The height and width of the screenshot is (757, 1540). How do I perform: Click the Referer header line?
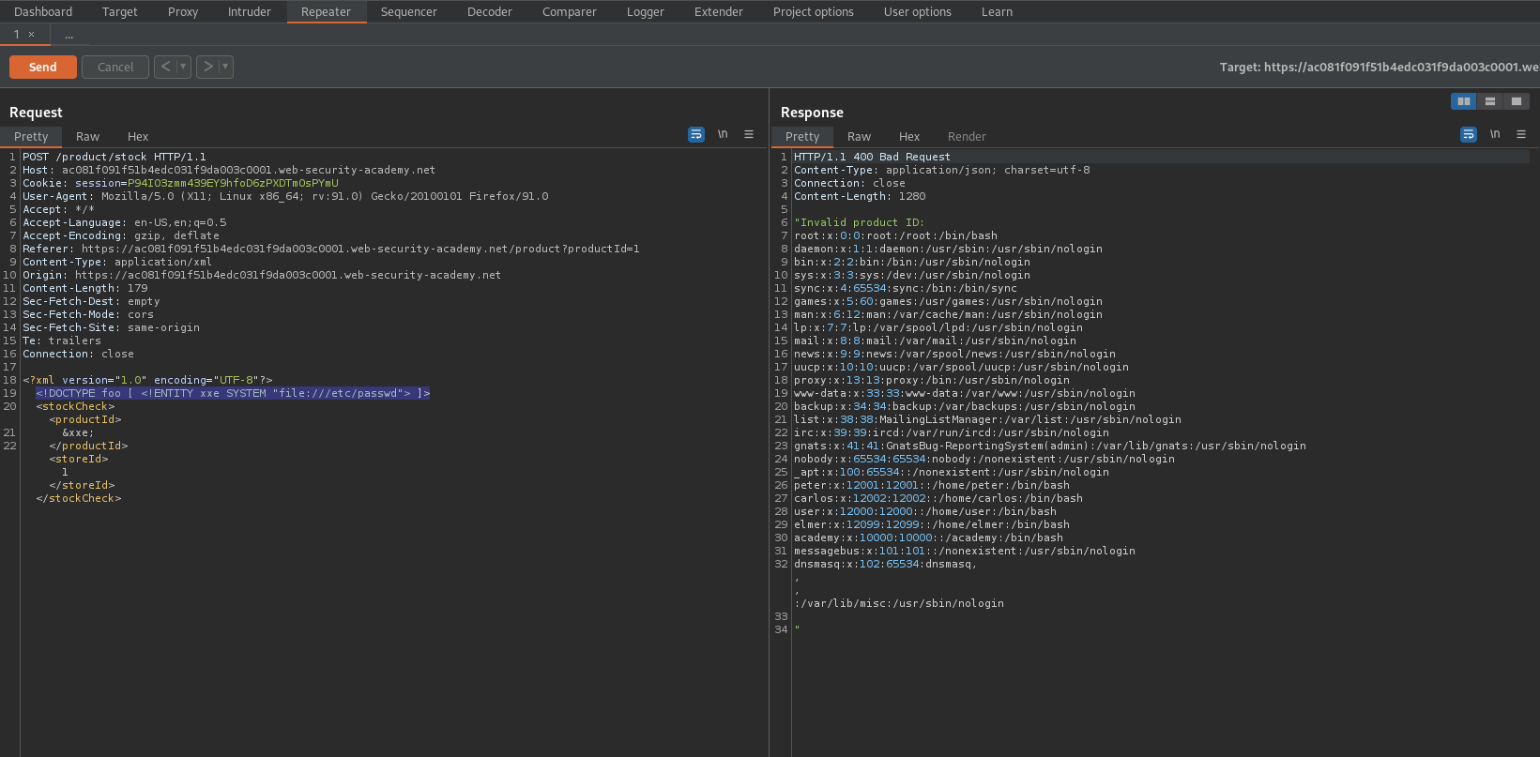(331, 249)
